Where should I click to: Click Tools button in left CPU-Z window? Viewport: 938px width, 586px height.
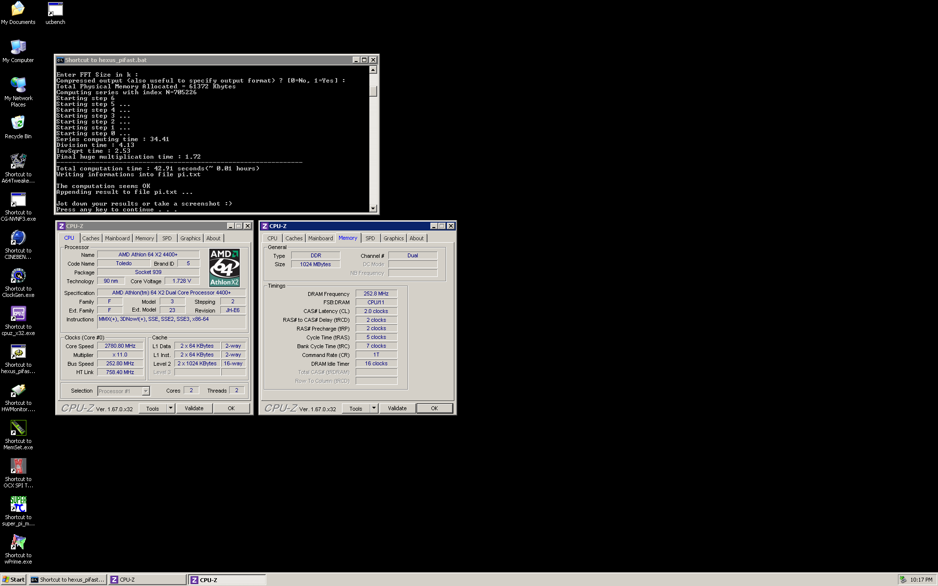coord(153,408)
